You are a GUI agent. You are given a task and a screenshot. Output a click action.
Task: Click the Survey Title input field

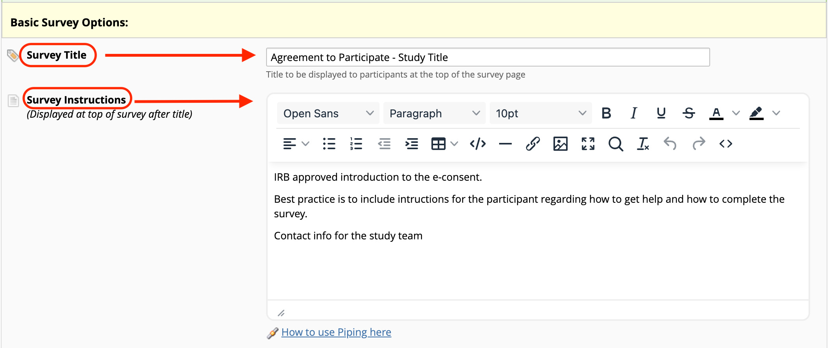click(488, 57)
